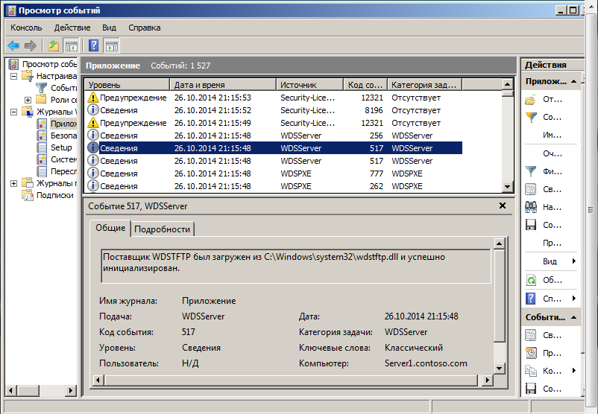Open the Действие menu
The width and height of the screenshot is (598, 414).
click(x=72, y=28)
